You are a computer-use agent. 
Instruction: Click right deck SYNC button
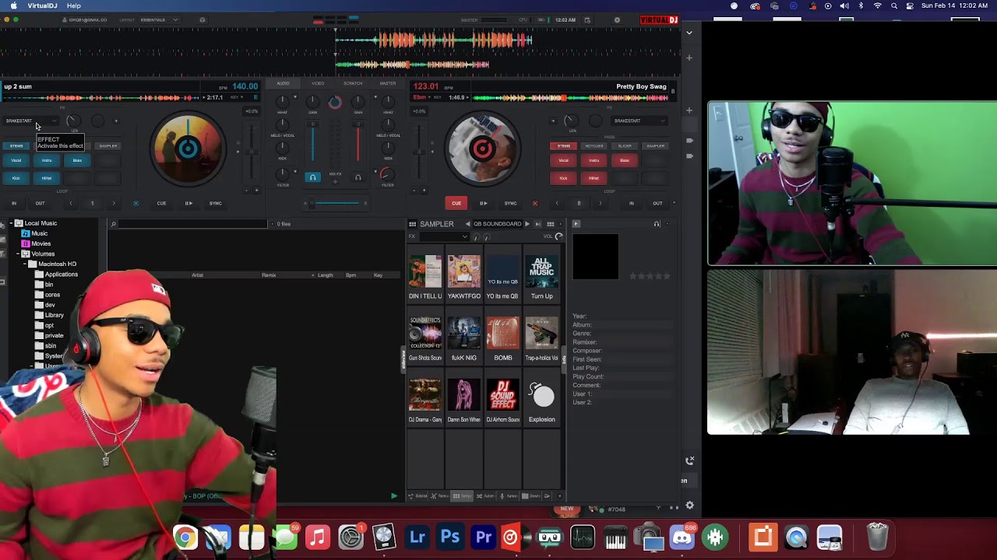tap(510, 203)
